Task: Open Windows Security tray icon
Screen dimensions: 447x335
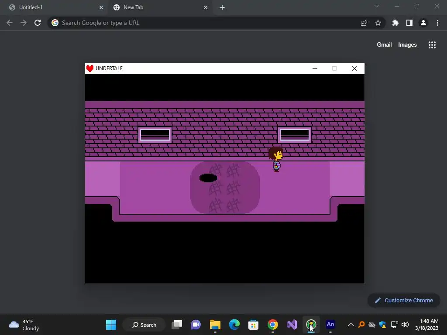Action: (x=382, y=325)
